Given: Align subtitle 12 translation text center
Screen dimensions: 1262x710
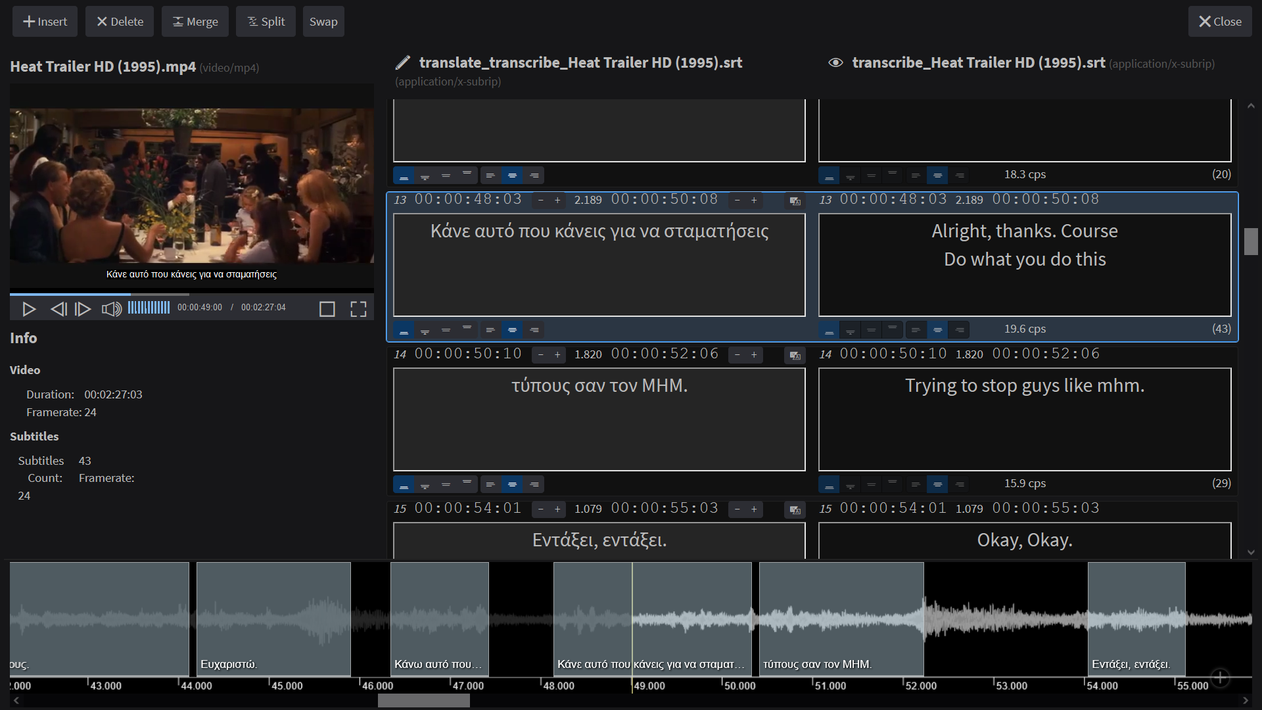Looking at the screenshot, I should pos(512,176).
